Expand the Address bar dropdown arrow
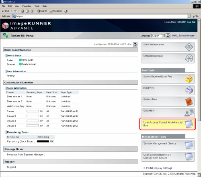 [189, 16]
